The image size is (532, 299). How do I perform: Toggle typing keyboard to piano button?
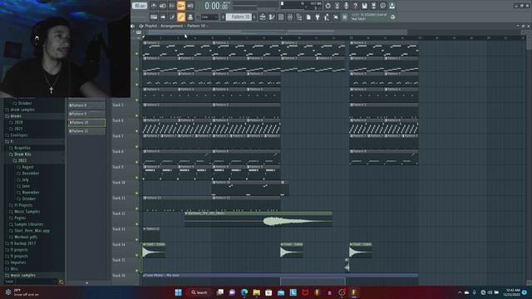pos(154,17)
